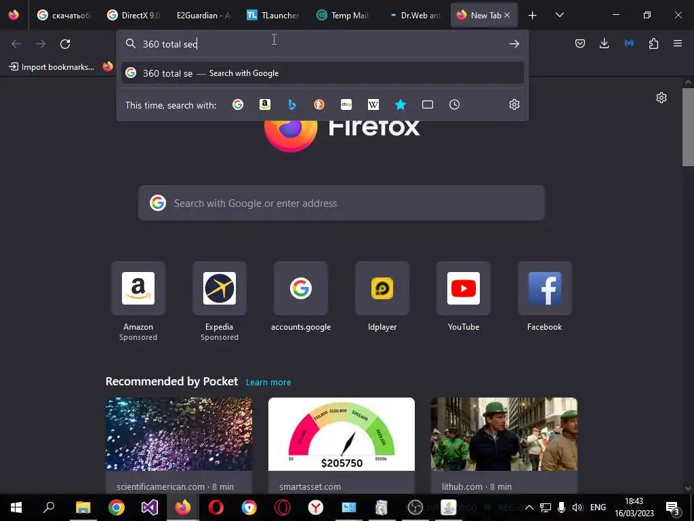Image resolution: width=694 pixels, height=521 pixels.
Task: Open the lithub.com Pocket story thumbnail
Action: pyautogui.click(x=504, y=434)
